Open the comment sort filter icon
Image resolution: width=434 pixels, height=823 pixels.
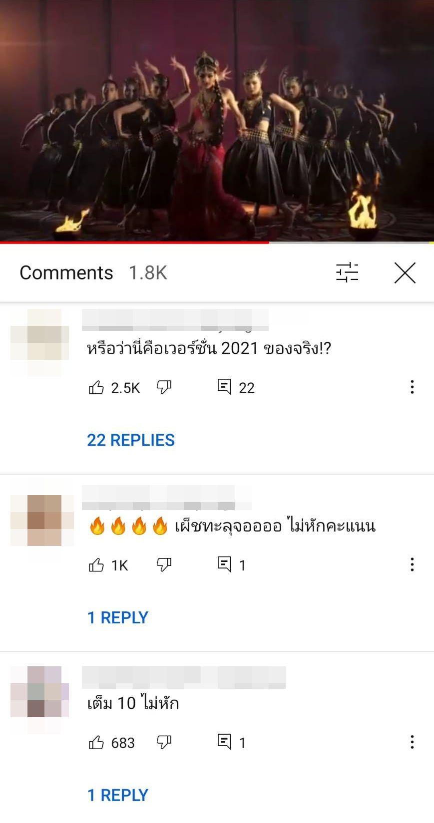pyautogui.click(x=347, y=273)
